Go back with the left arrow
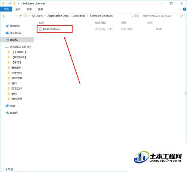The image size is (187, 172). pos(4,16)
